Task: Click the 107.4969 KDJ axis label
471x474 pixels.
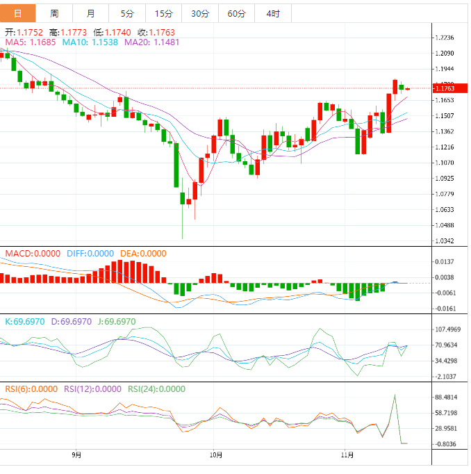Action: (x=448, y=329)
